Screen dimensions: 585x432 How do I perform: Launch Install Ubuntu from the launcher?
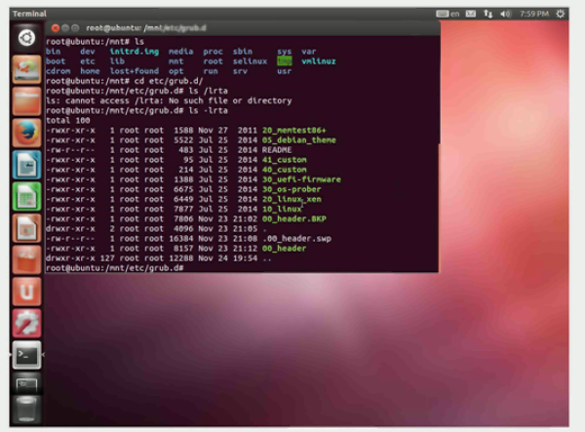pyautogui.click(x=25, y=70)
